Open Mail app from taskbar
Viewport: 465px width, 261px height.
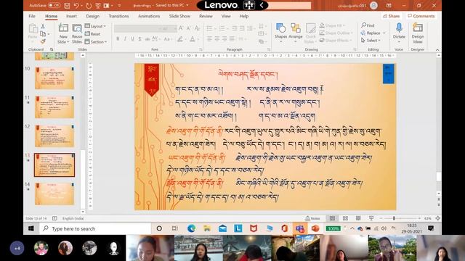[222, 228]
